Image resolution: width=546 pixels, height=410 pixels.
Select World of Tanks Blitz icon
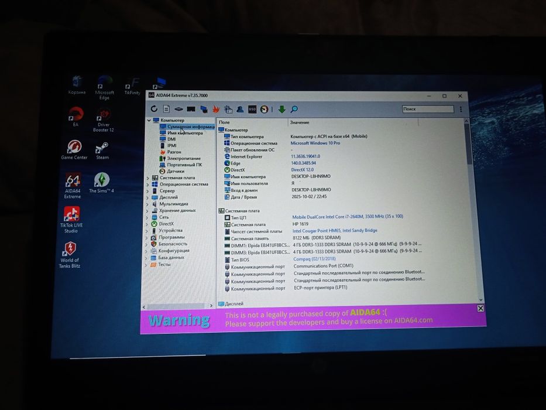(70, 255)
